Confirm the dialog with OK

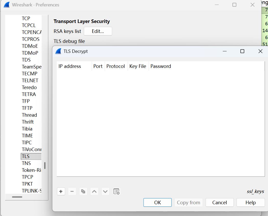[x=157, y=202]
